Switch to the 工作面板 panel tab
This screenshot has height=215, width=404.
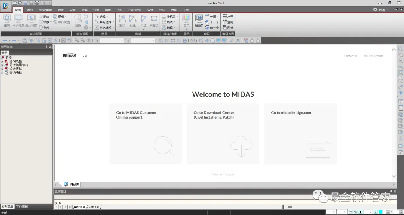tap(22, 206)
